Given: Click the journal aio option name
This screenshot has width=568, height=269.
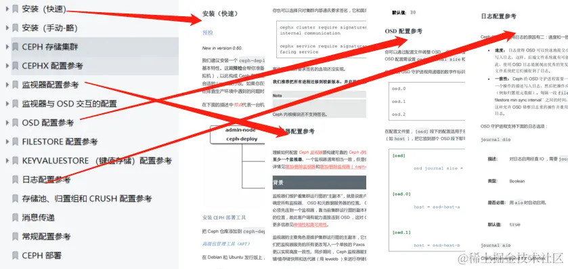Looking at the screenshot, I should click(x=496, y=245).
